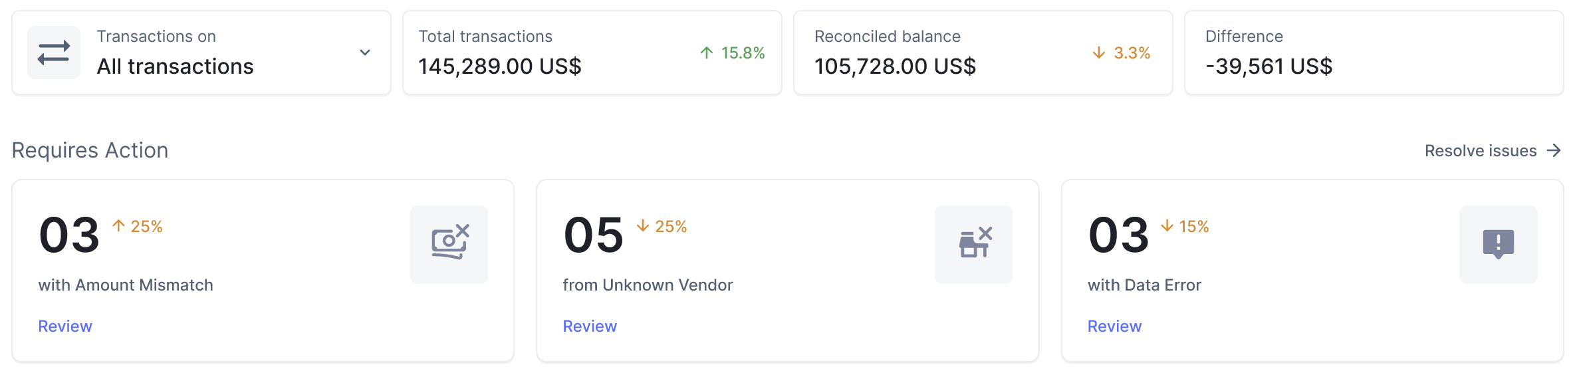Click the Data Error alert icon
The image size is (1577, 377).
[1498, 244]
